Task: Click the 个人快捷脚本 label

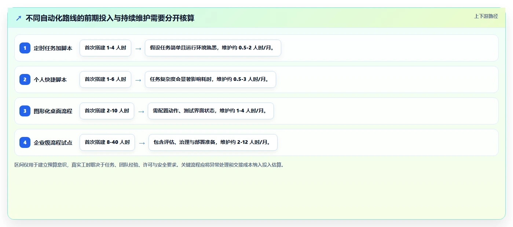Action: pyautogui.click(x=50, y=80)
